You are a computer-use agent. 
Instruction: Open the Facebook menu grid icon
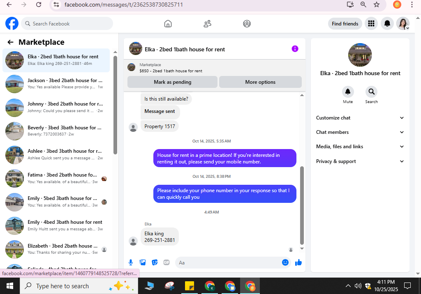pos(371,23)
